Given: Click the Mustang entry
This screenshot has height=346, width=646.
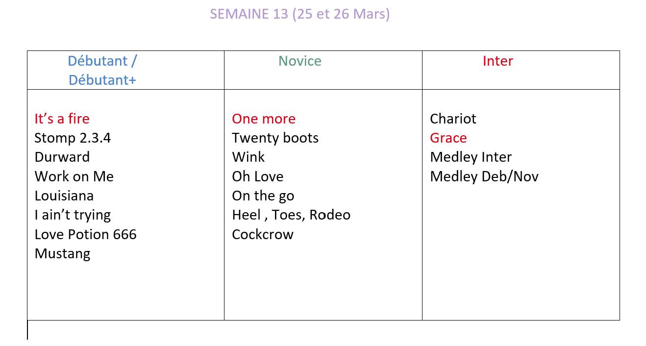Looking at the screenshot, I should click(62, 253).
